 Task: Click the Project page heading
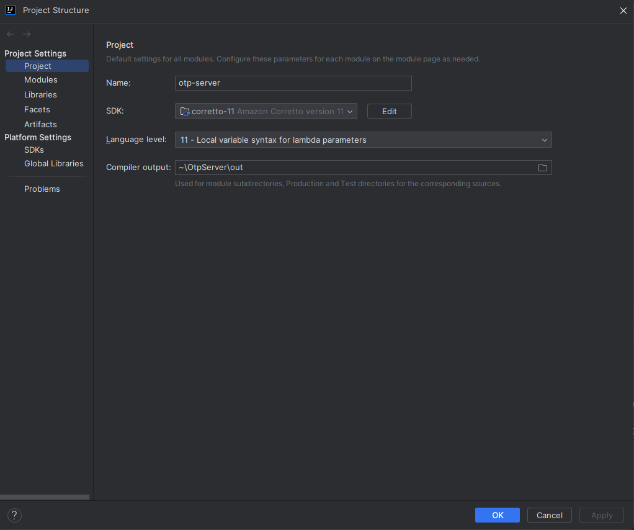pyautogui.click(x=120, y=45)
